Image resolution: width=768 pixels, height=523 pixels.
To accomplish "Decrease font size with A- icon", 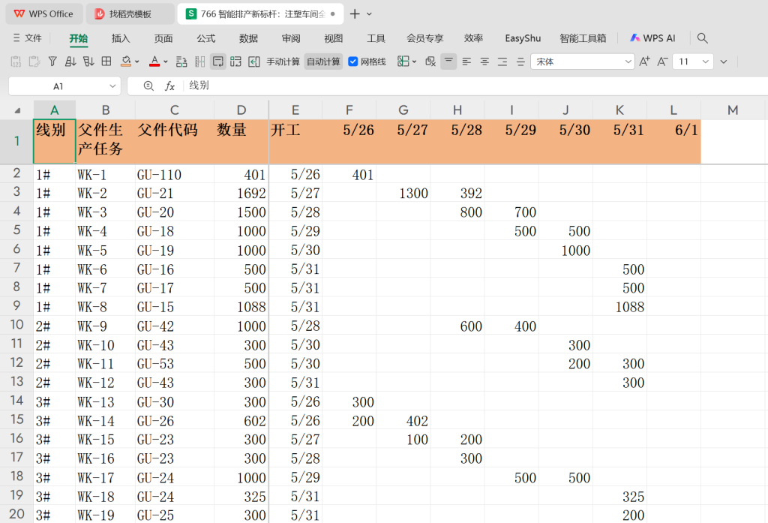I will click(662, 62).
